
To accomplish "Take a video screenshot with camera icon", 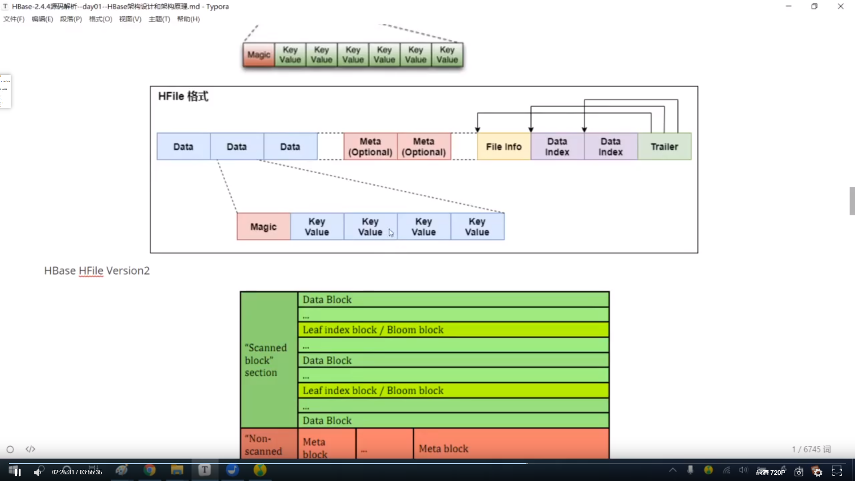I will pyautogui.click(x=799, y=472).
